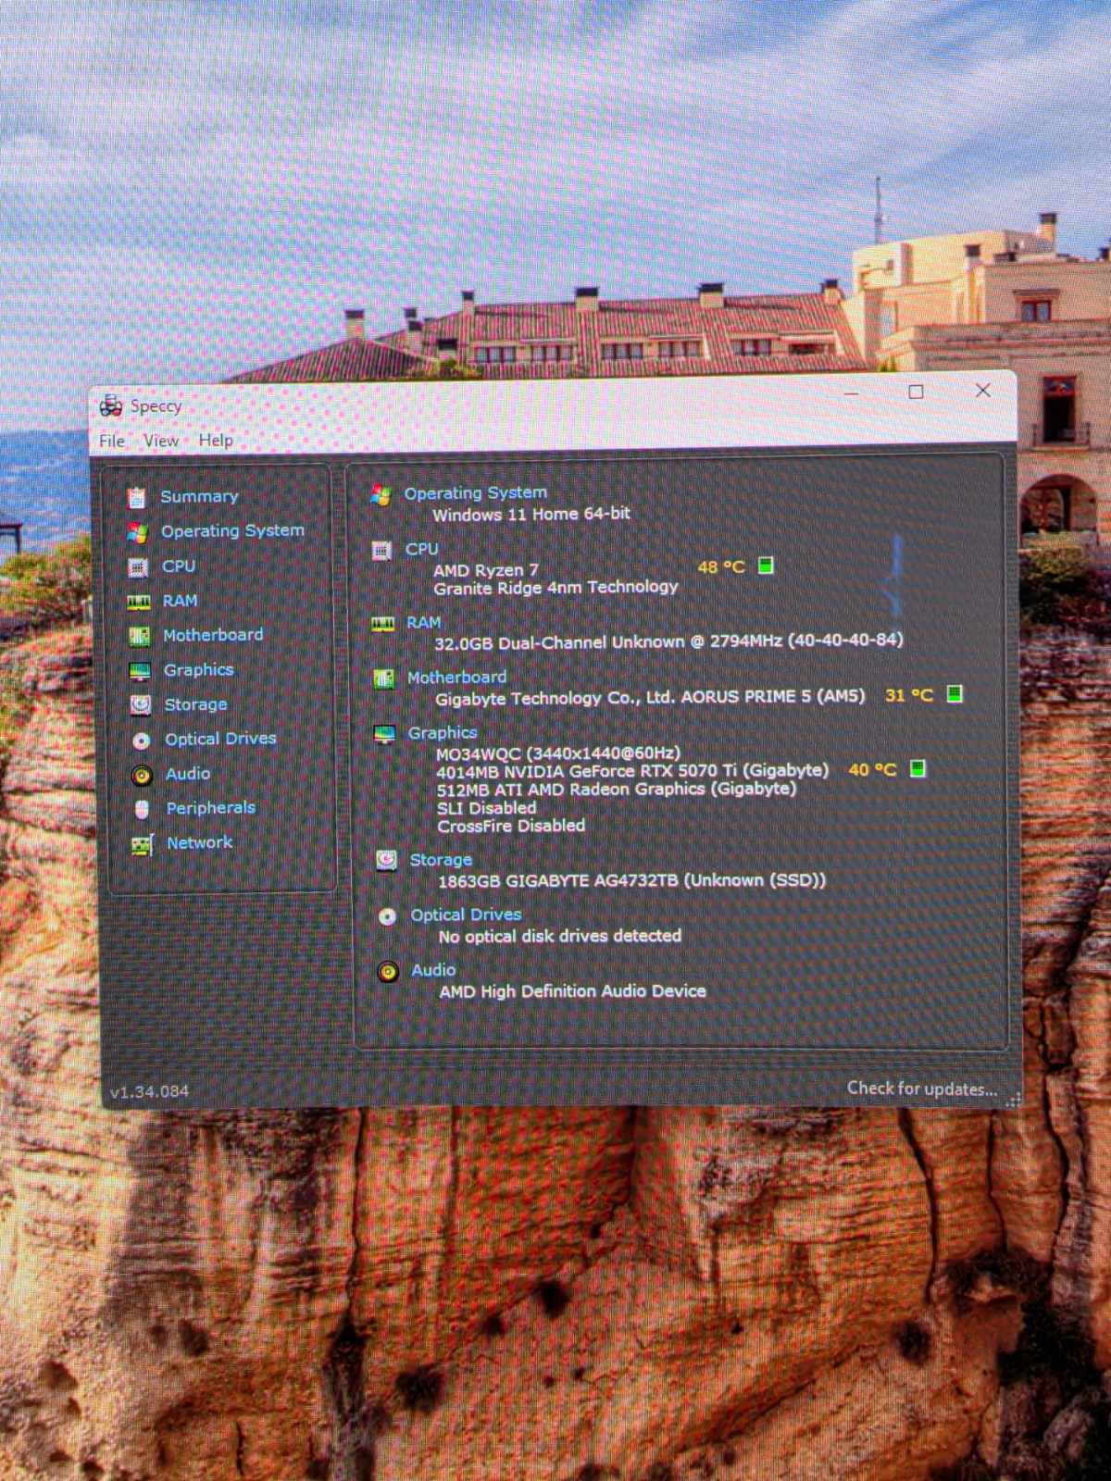The width and height of the screenshot is (1111, 1481).
Task: Open the Help menu
Action: click(216, 441)
